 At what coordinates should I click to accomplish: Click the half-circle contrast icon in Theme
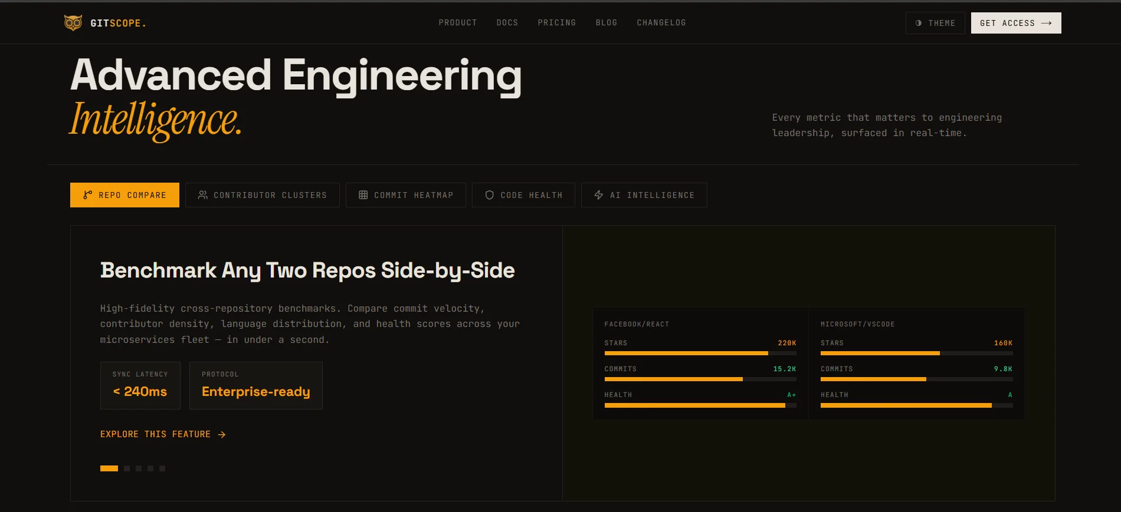coord(919,23)
